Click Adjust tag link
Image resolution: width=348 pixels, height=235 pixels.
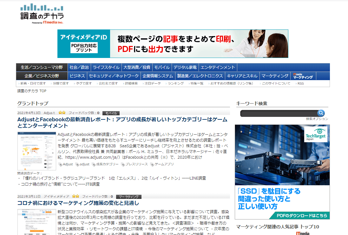(68, 164)
